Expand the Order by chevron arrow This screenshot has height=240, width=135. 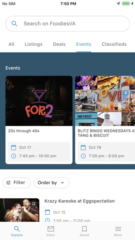point(62,183)
